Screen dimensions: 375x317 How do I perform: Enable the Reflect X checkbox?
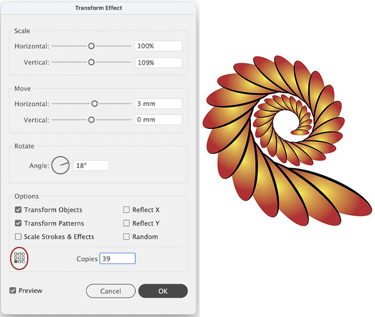pos(127,210)
